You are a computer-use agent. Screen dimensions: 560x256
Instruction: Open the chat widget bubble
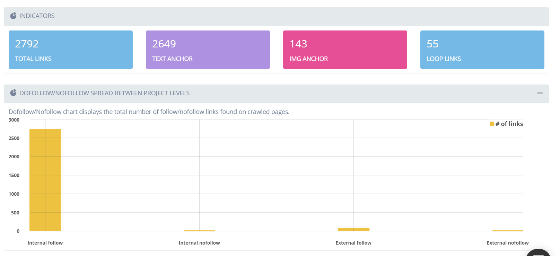point(538,253)
